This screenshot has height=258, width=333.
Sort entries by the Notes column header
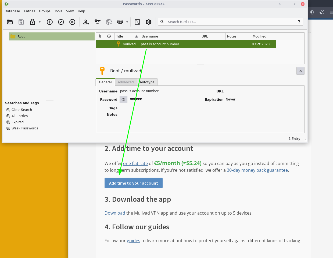[238, 36]
